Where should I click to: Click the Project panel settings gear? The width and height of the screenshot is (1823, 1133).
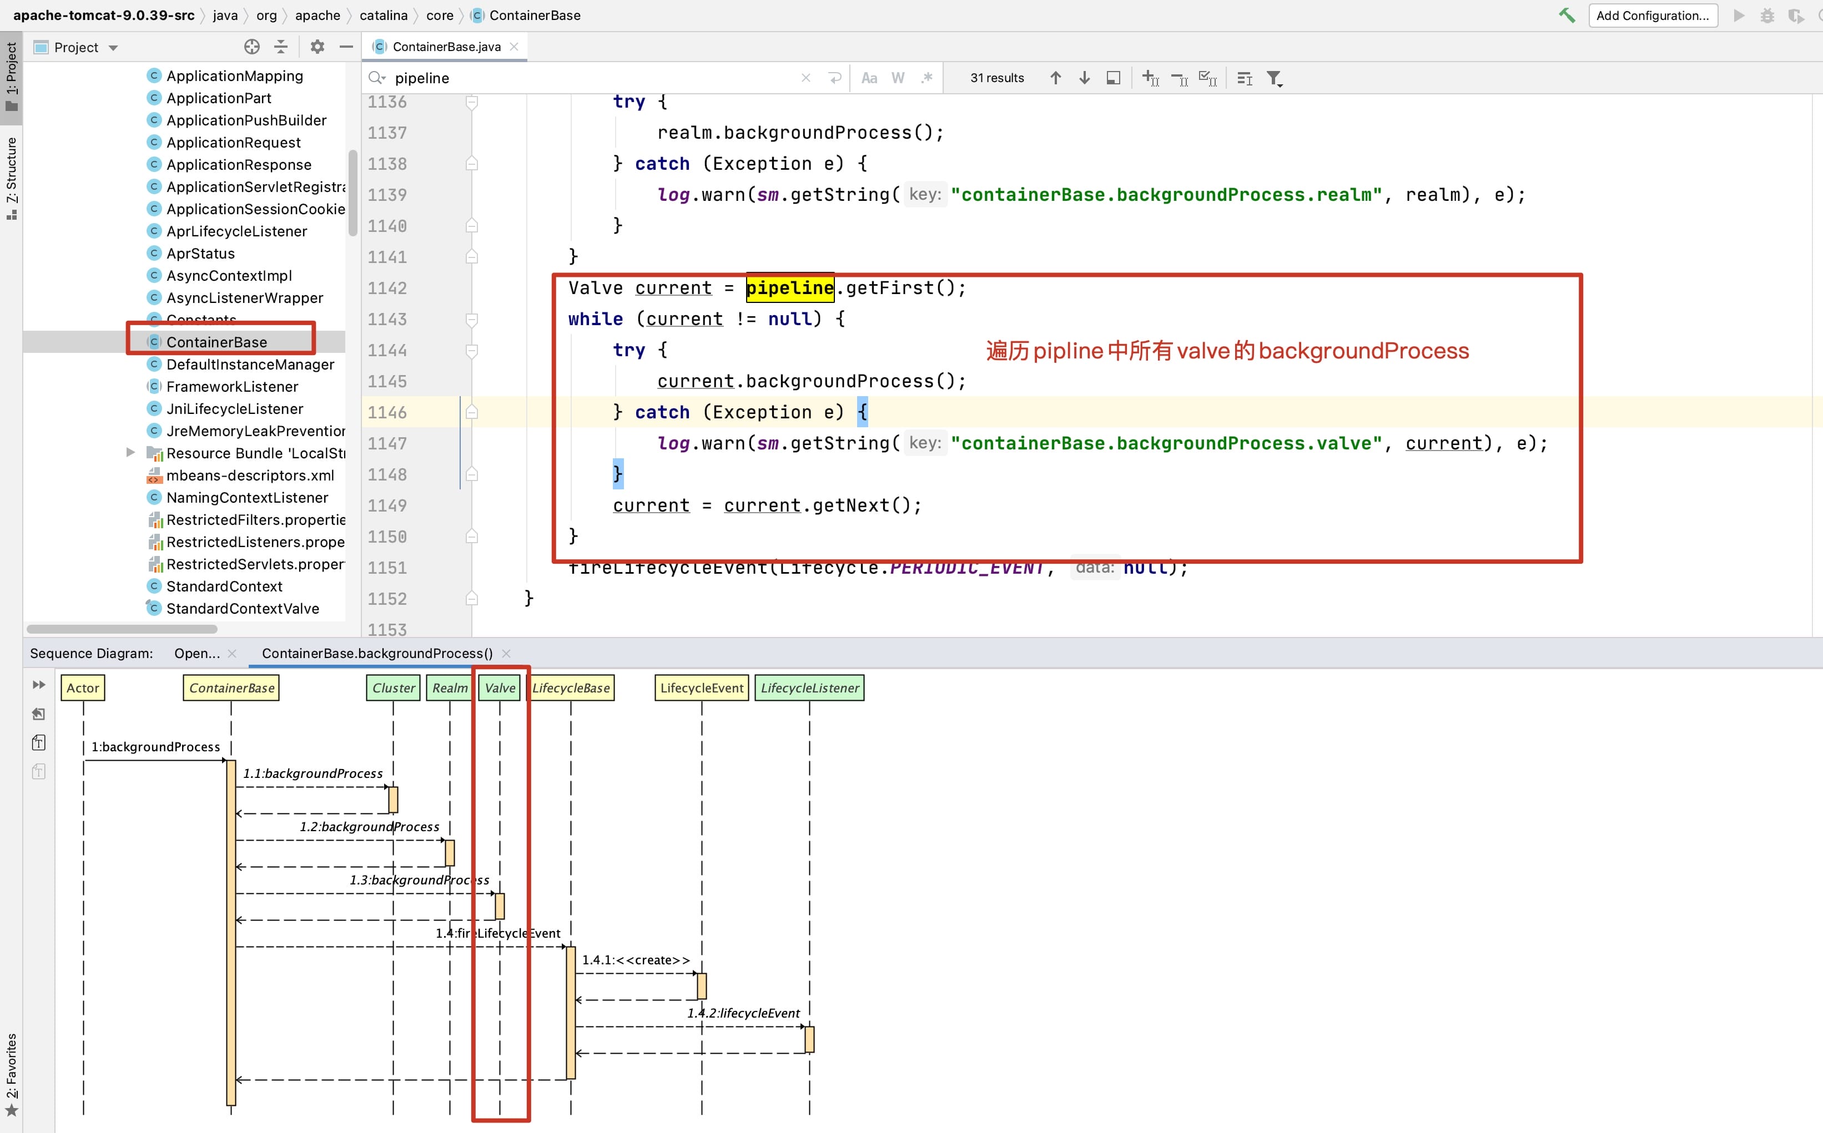pos(317,47)
